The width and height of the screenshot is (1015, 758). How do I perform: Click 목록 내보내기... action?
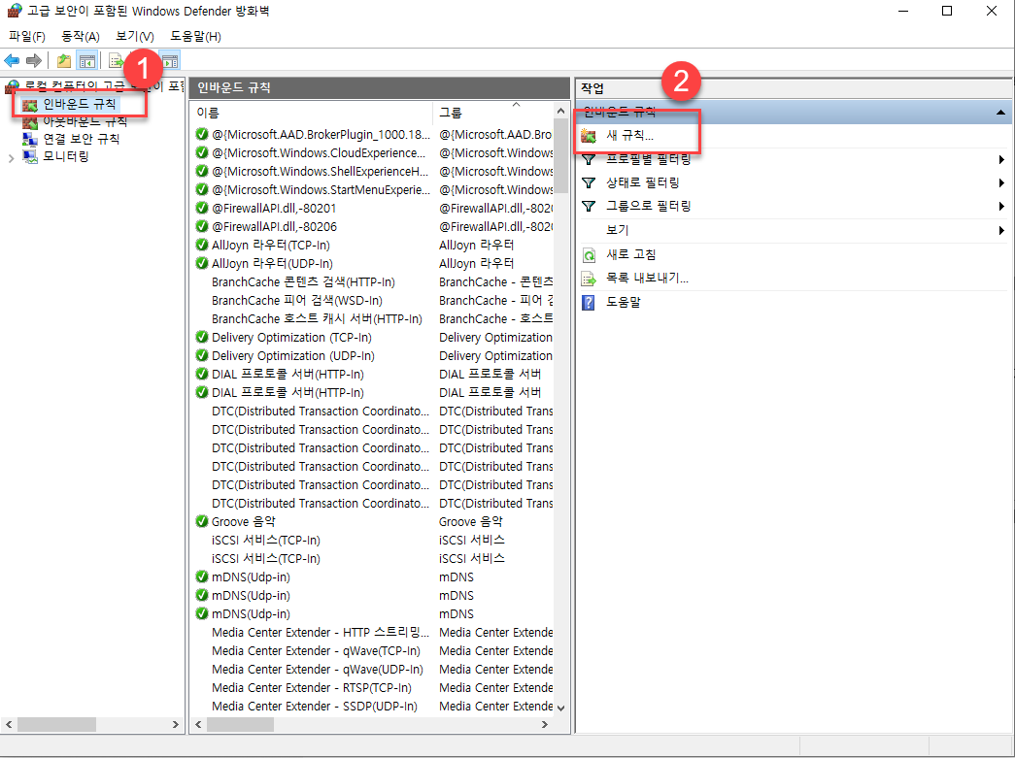(x=647, y=279)
